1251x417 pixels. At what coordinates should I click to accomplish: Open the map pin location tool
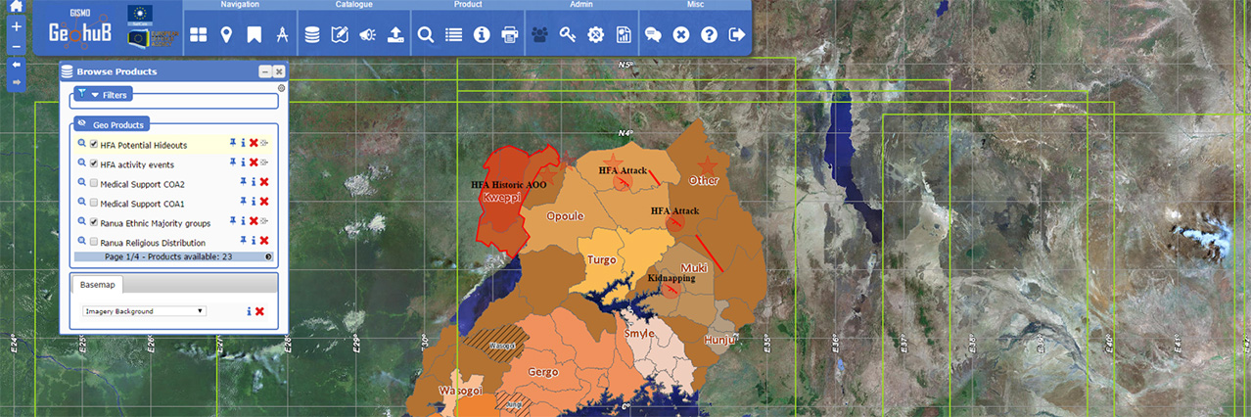[x=226, y=35]
